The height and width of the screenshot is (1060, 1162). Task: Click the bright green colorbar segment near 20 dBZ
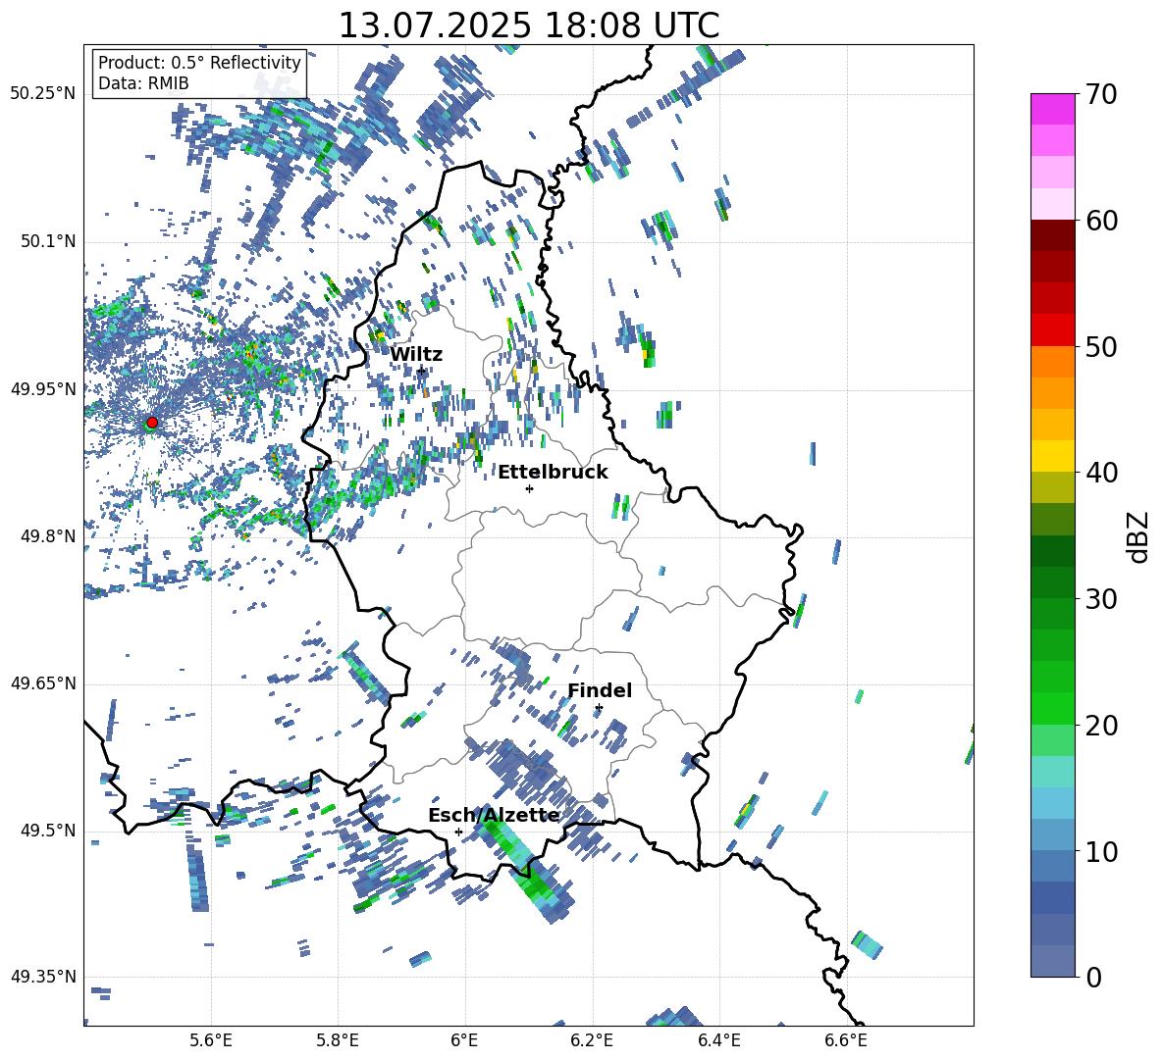(x=1052, y=708)
